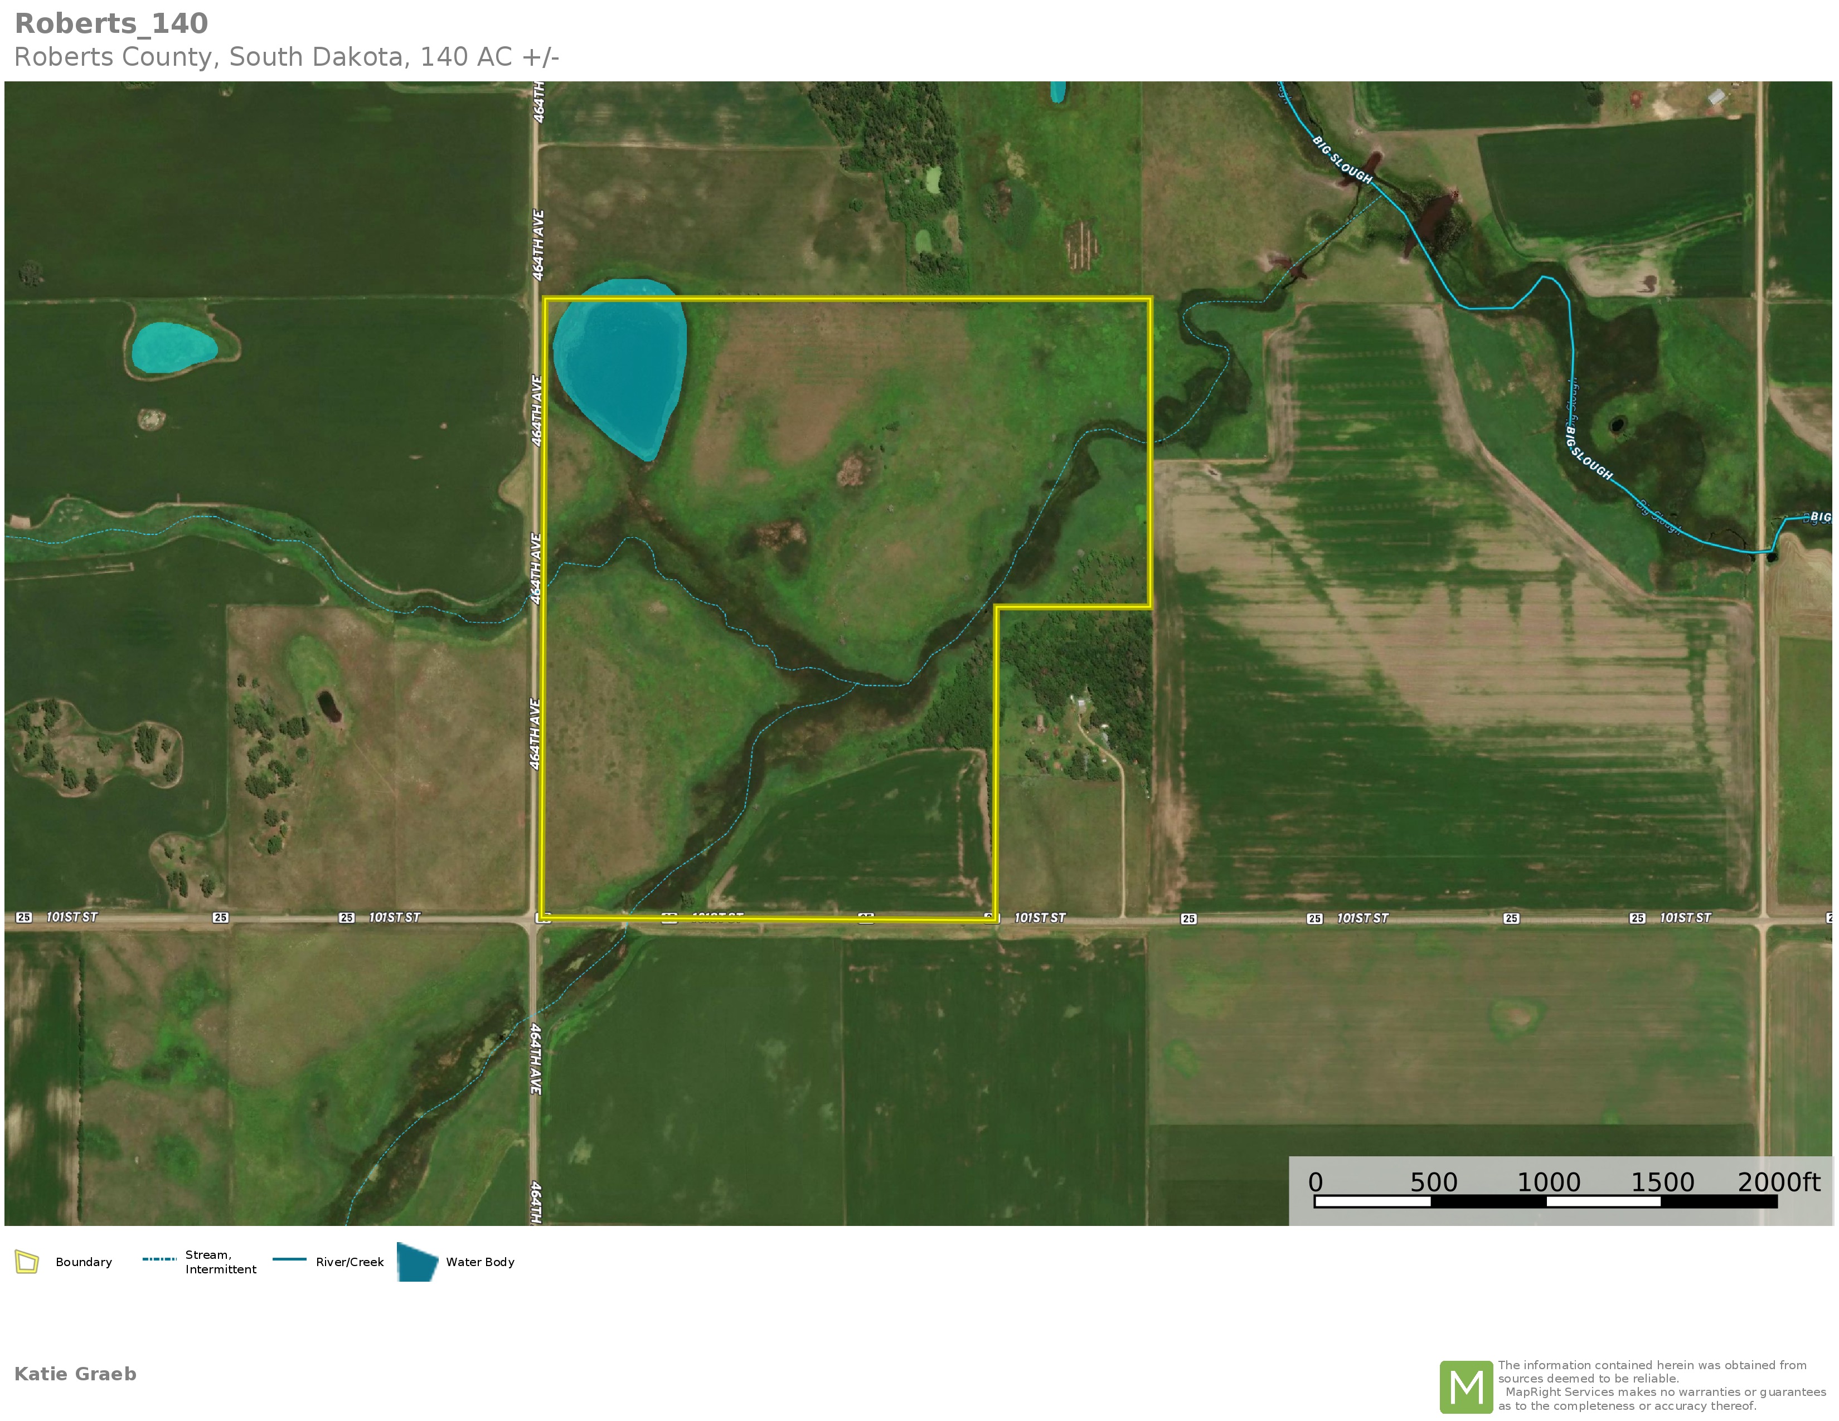The image size is (1839, 1421).
Task: Click the intermittent stream dashed line icon
Action: (x=159, y=1259)
